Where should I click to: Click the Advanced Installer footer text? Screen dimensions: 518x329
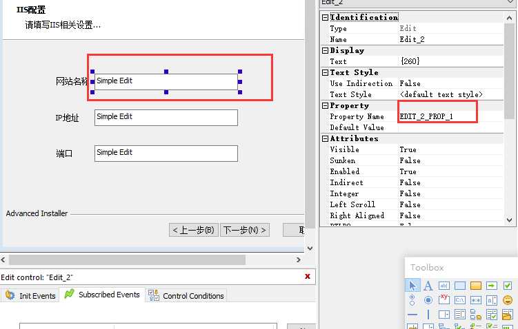pos(37,213)
